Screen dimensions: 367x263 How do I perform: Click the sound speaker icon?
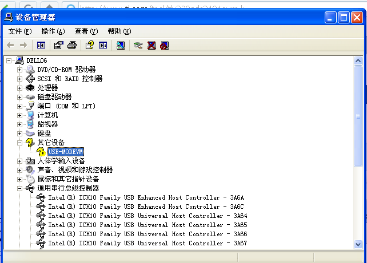[x=30, y=170]
